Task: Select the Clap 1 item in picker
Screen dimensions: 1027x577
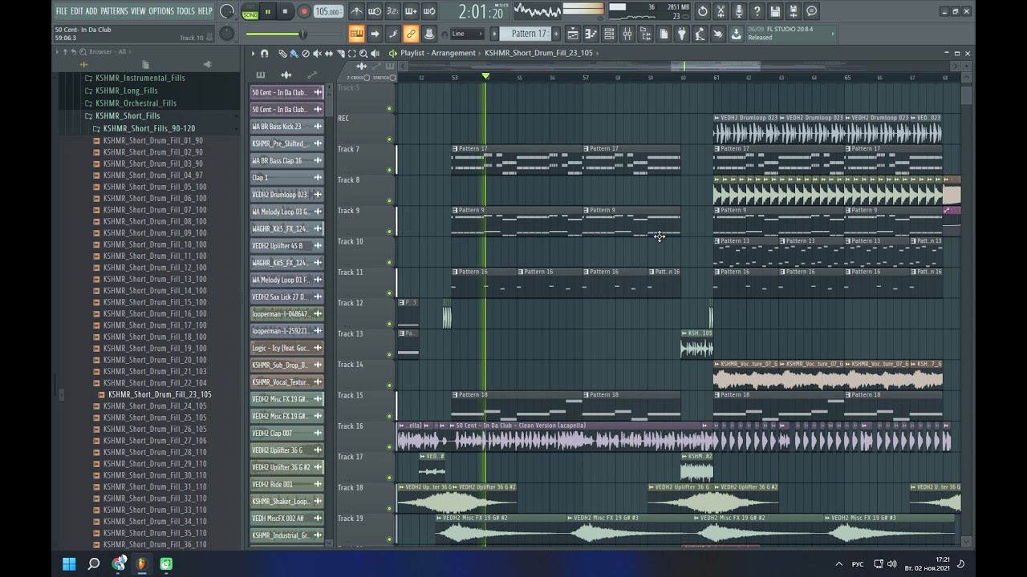Action: [286, 178]
